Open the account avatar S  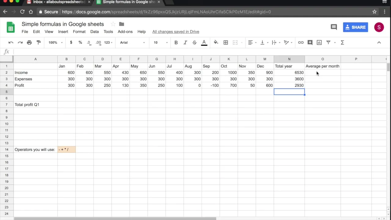coord(379,27)
